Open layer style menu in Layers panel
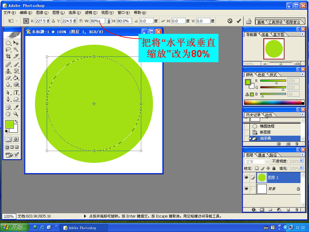The width and height of the screenshot is (309, 232). 254,210
